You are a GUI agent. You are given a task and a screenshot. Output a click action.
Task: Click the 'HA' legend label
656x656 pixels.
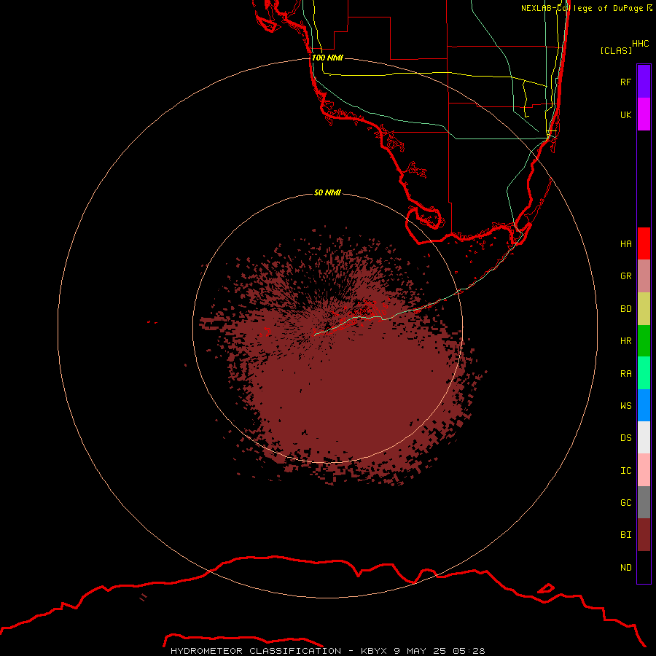tap(625, 243)
